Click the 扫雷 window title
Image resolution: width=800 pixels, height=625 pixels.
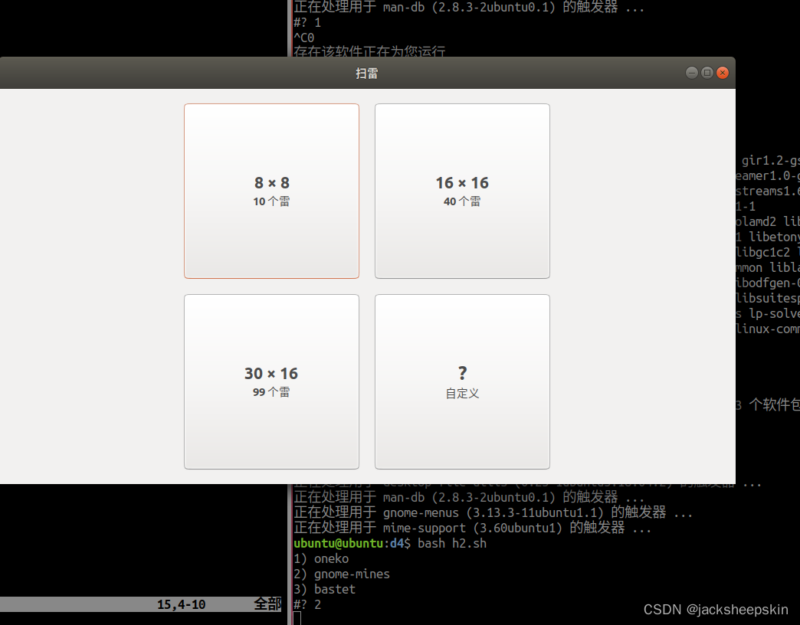point(367,73)
